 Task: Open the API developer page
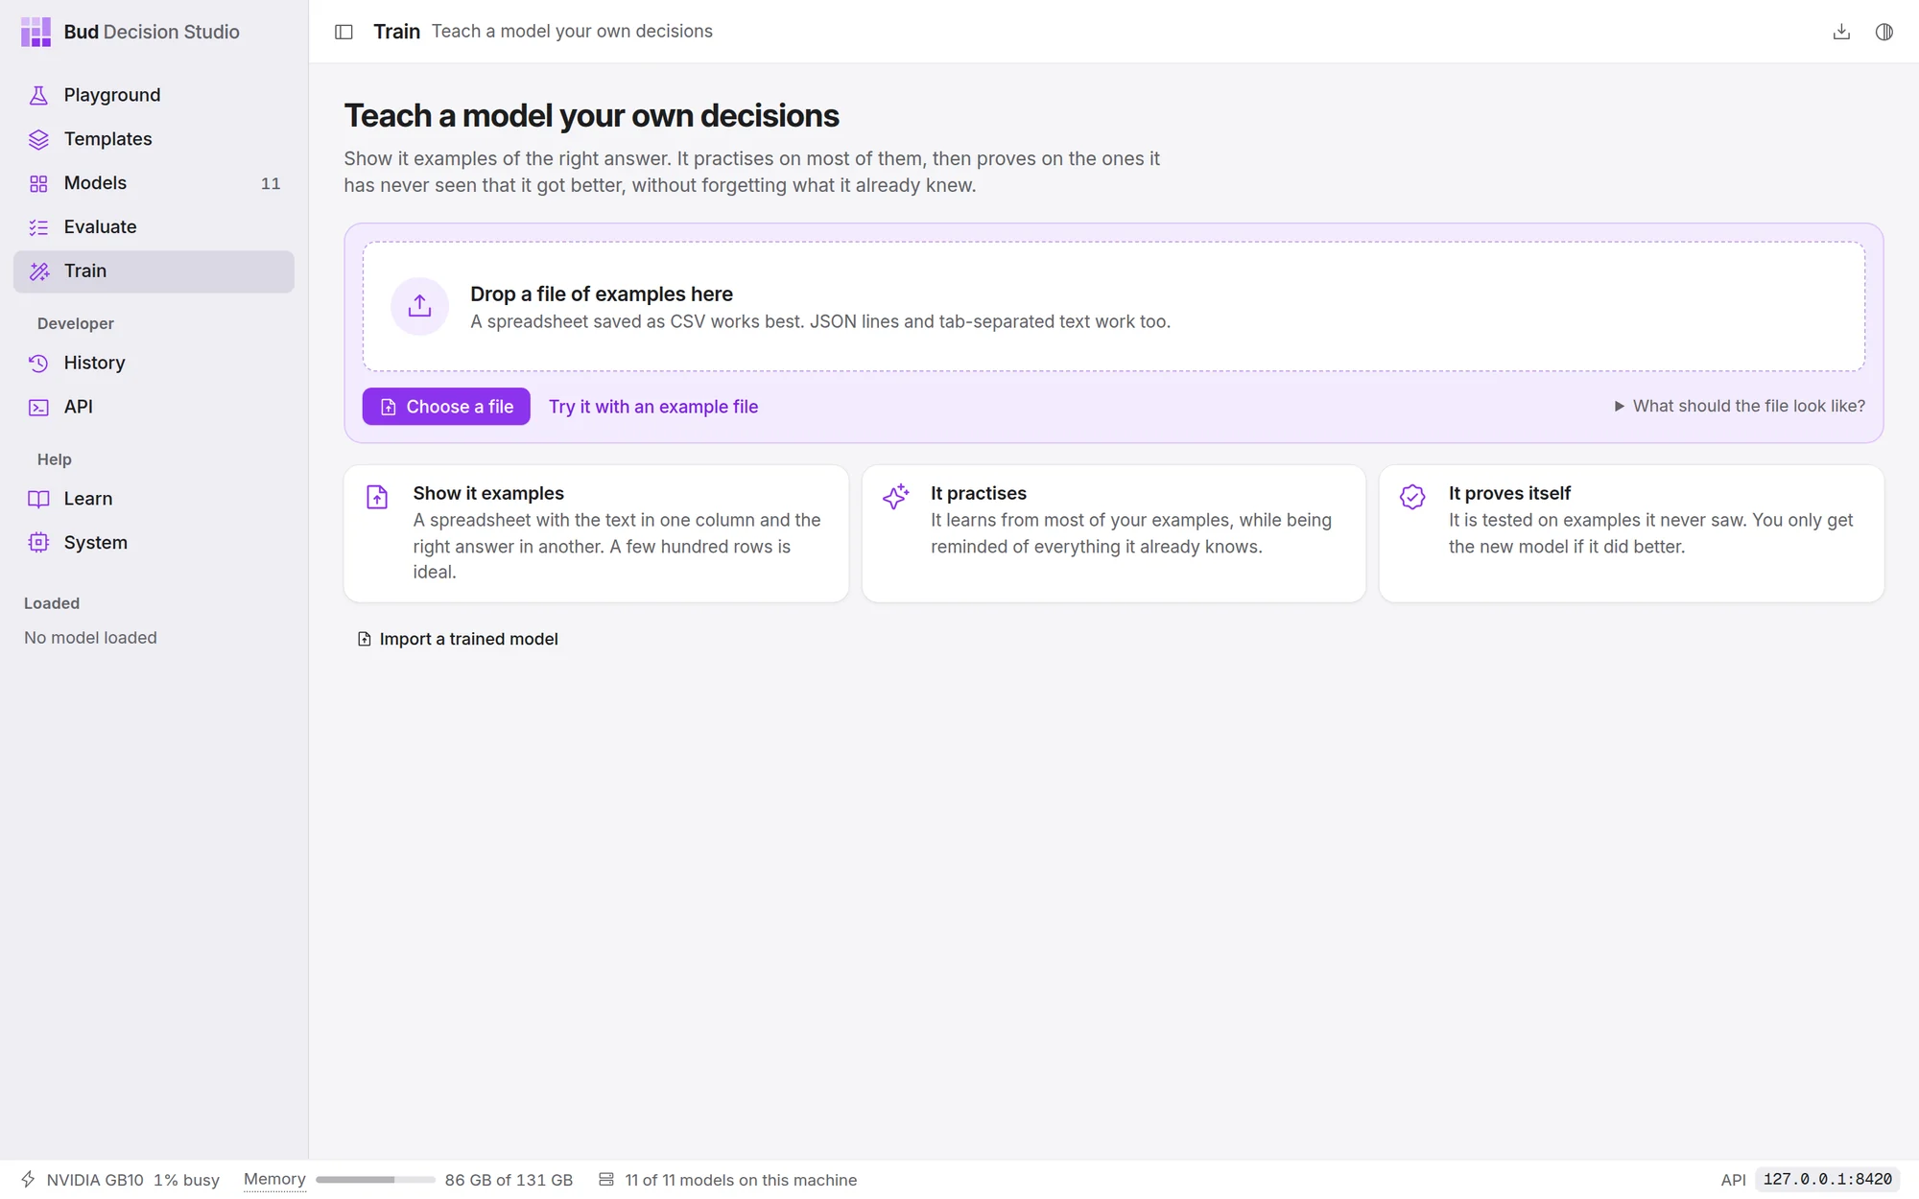click(x=154, y=407)
